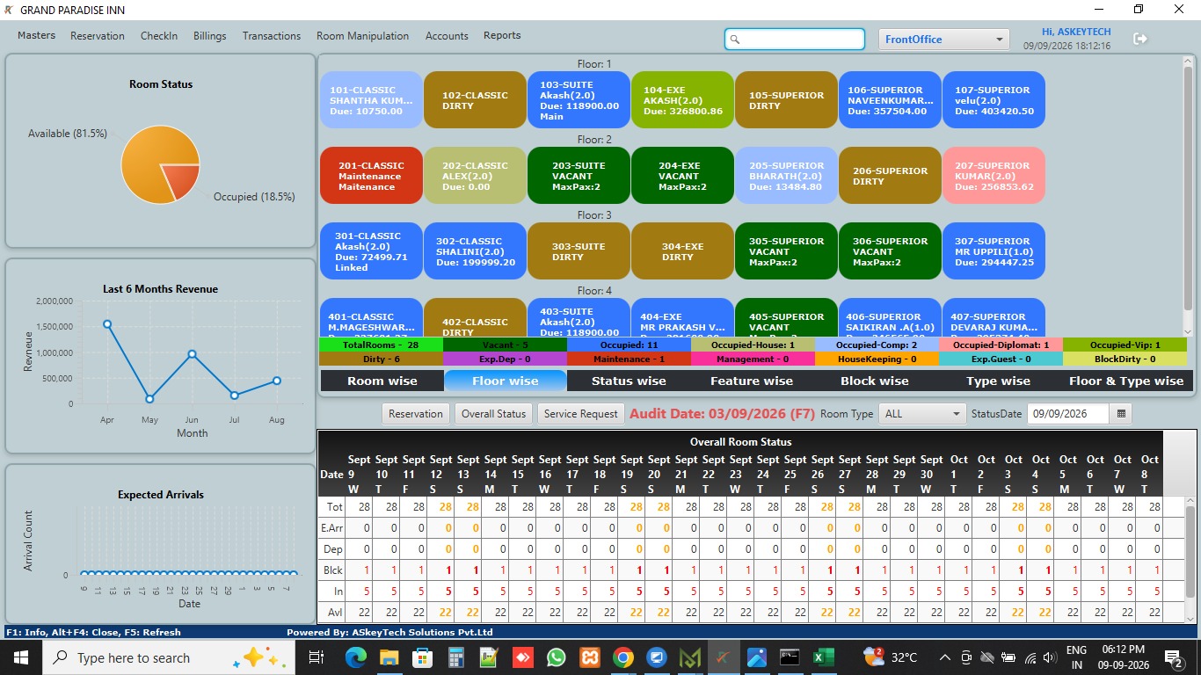Open Task View on the taskbar
Image resolution: width=1201 pixels, height=675 pixels.
(317, 657)
